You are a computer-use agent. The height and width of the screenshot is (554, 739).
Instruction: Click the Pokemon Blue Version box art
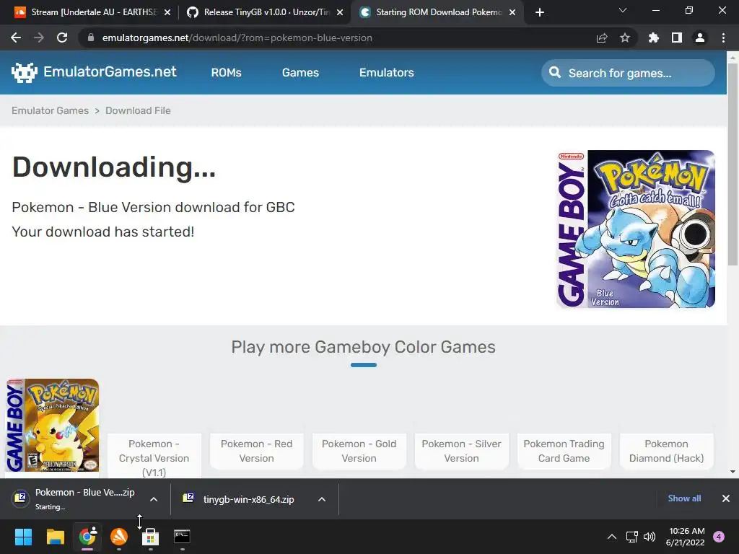tap(635, 229)
